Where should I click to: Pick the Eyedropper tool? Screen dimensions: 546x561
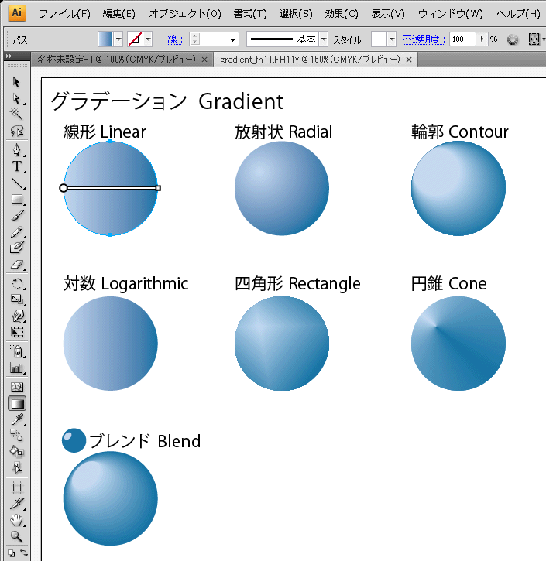coord(16,419)
